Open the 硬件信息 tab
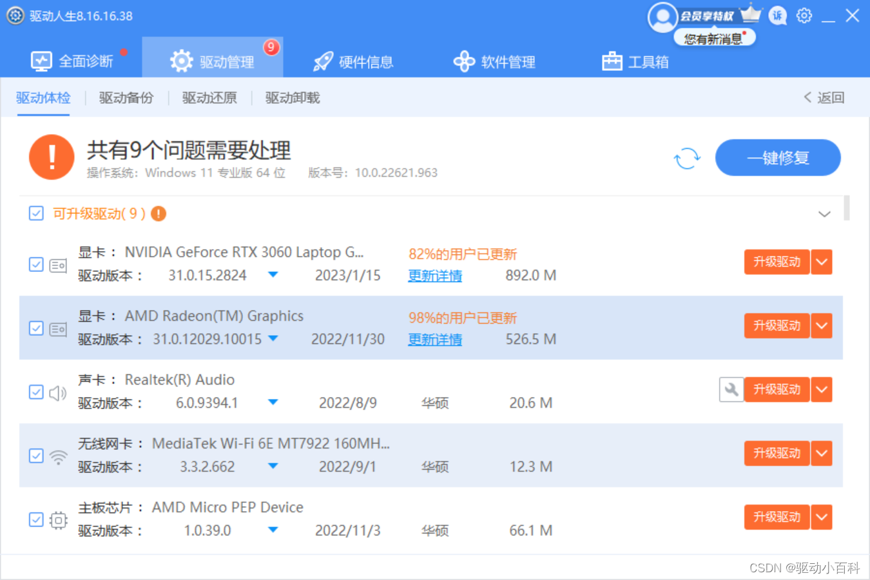The width and height of the screenshot is (870, 580). tap(353, 62)
